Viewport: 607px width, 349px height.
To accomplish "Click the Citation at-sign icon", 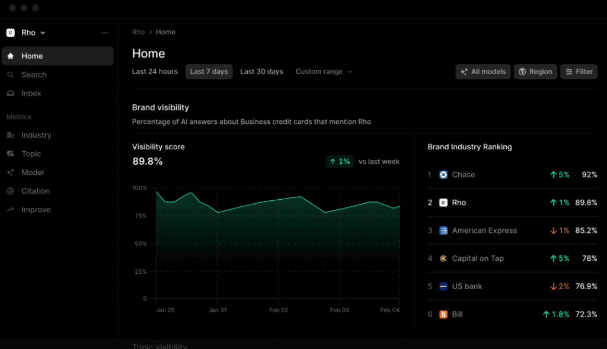I will 11,191.
